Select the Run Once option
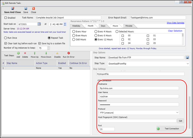Viewport: 193px width, 138px height. coord(5,38)
